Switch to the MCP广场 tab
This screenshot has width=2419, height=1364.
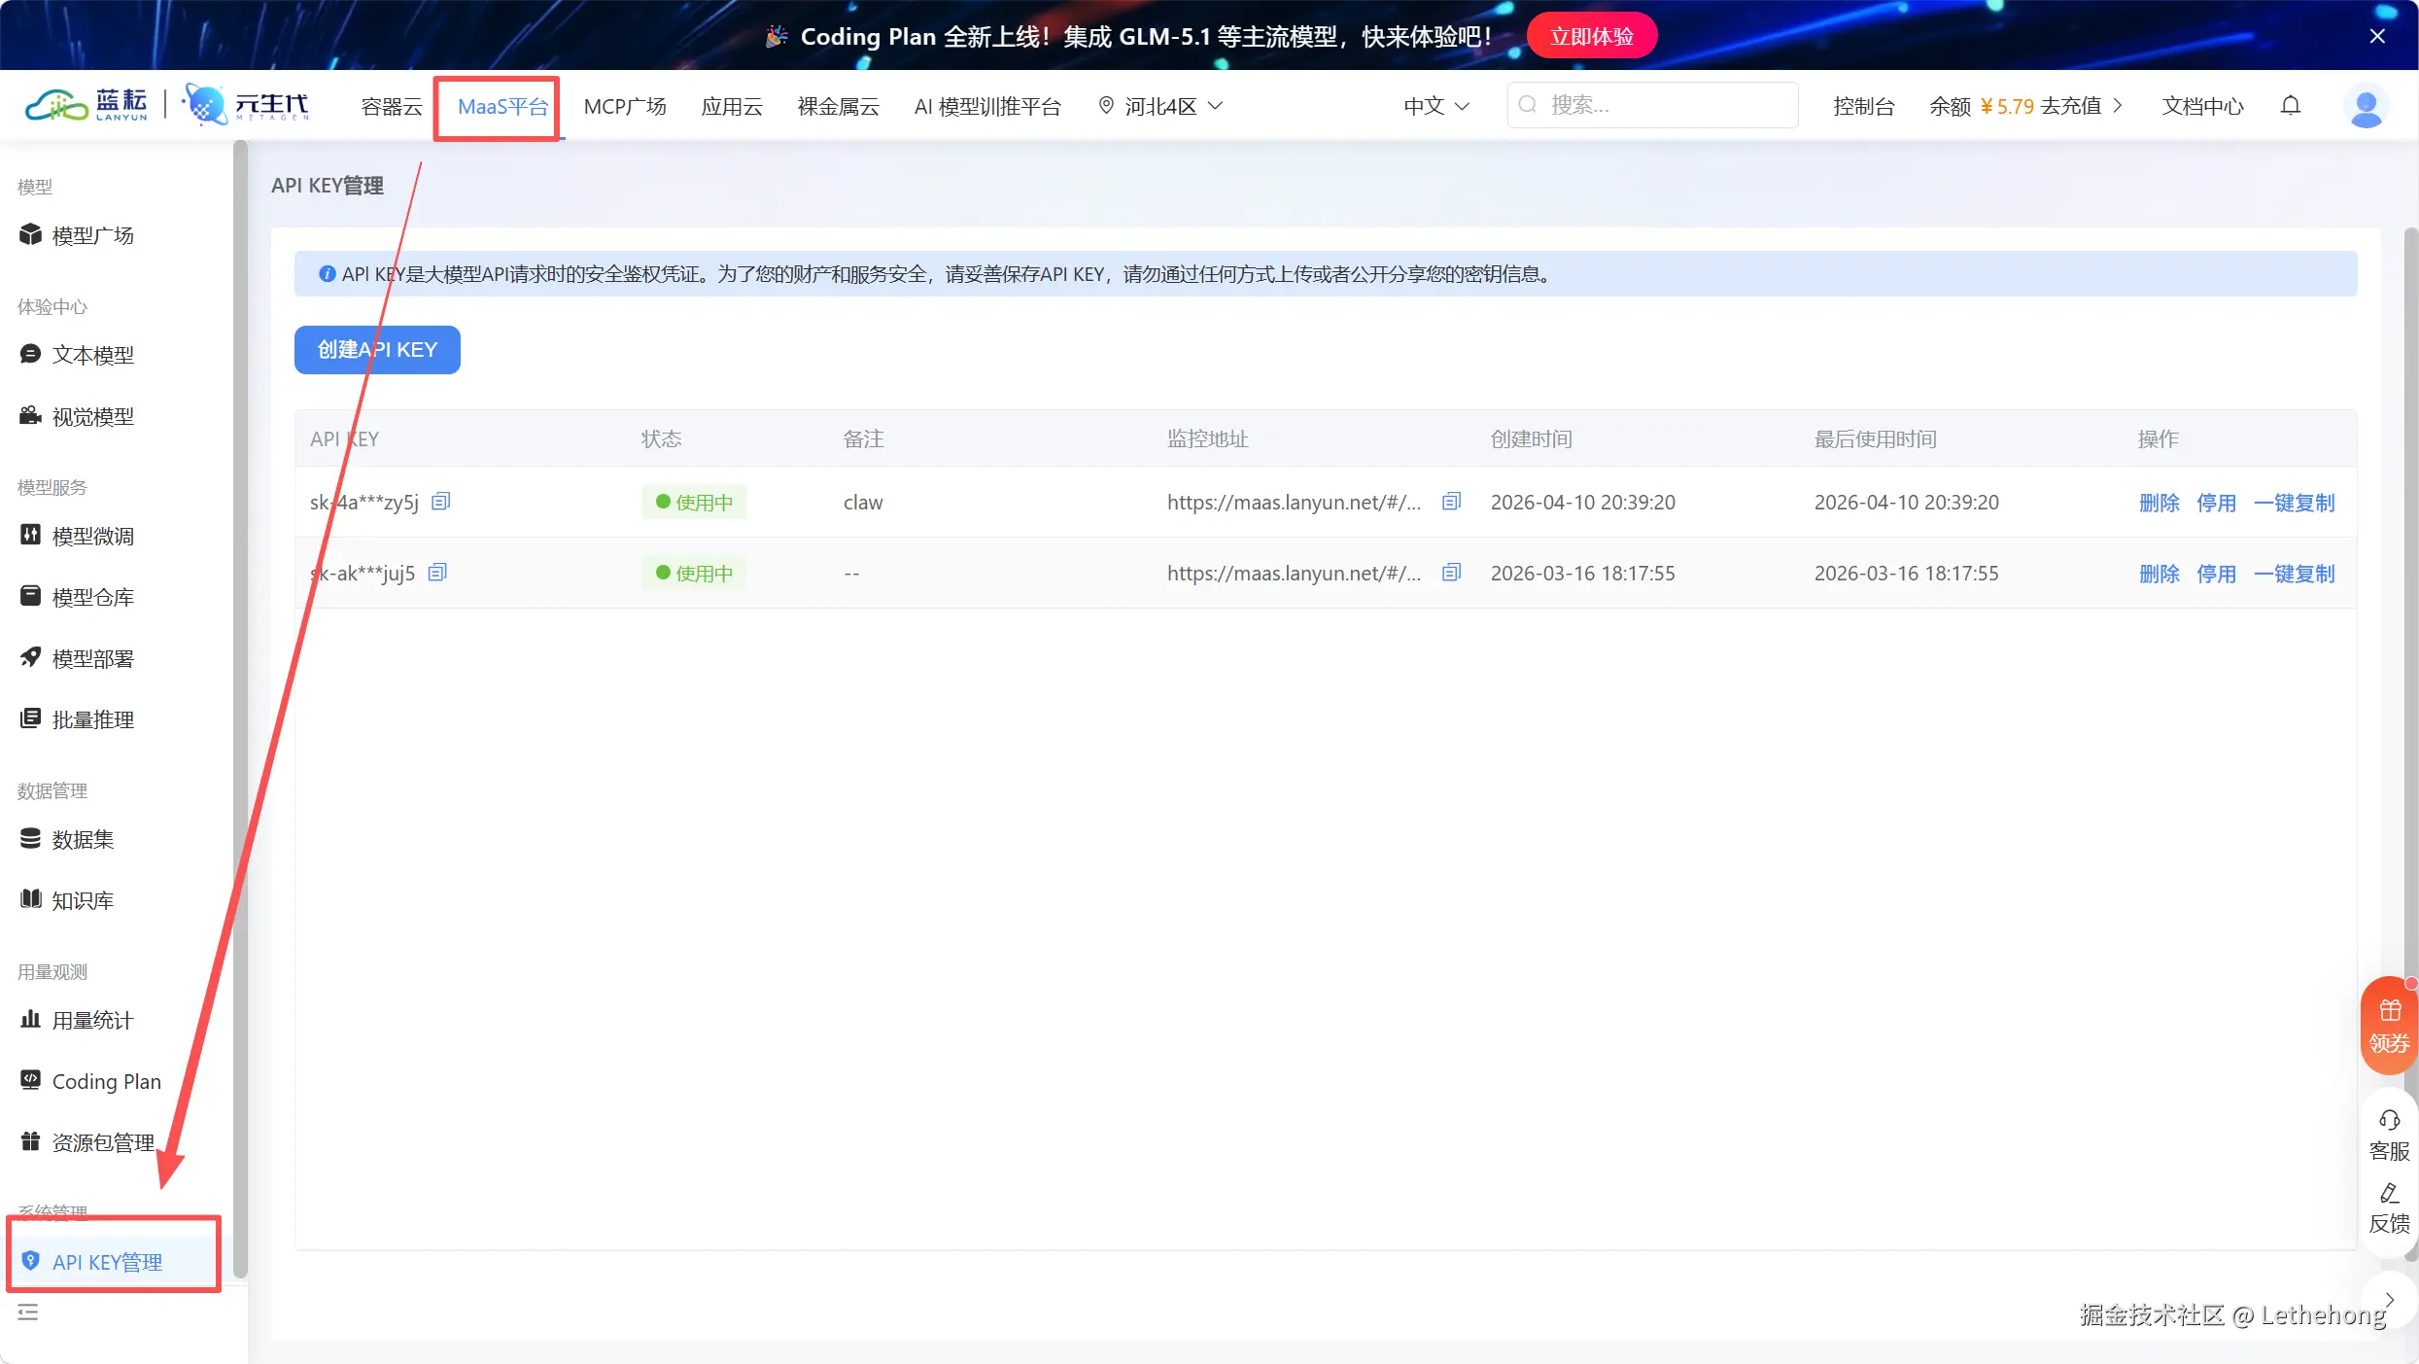click(625, 106)
